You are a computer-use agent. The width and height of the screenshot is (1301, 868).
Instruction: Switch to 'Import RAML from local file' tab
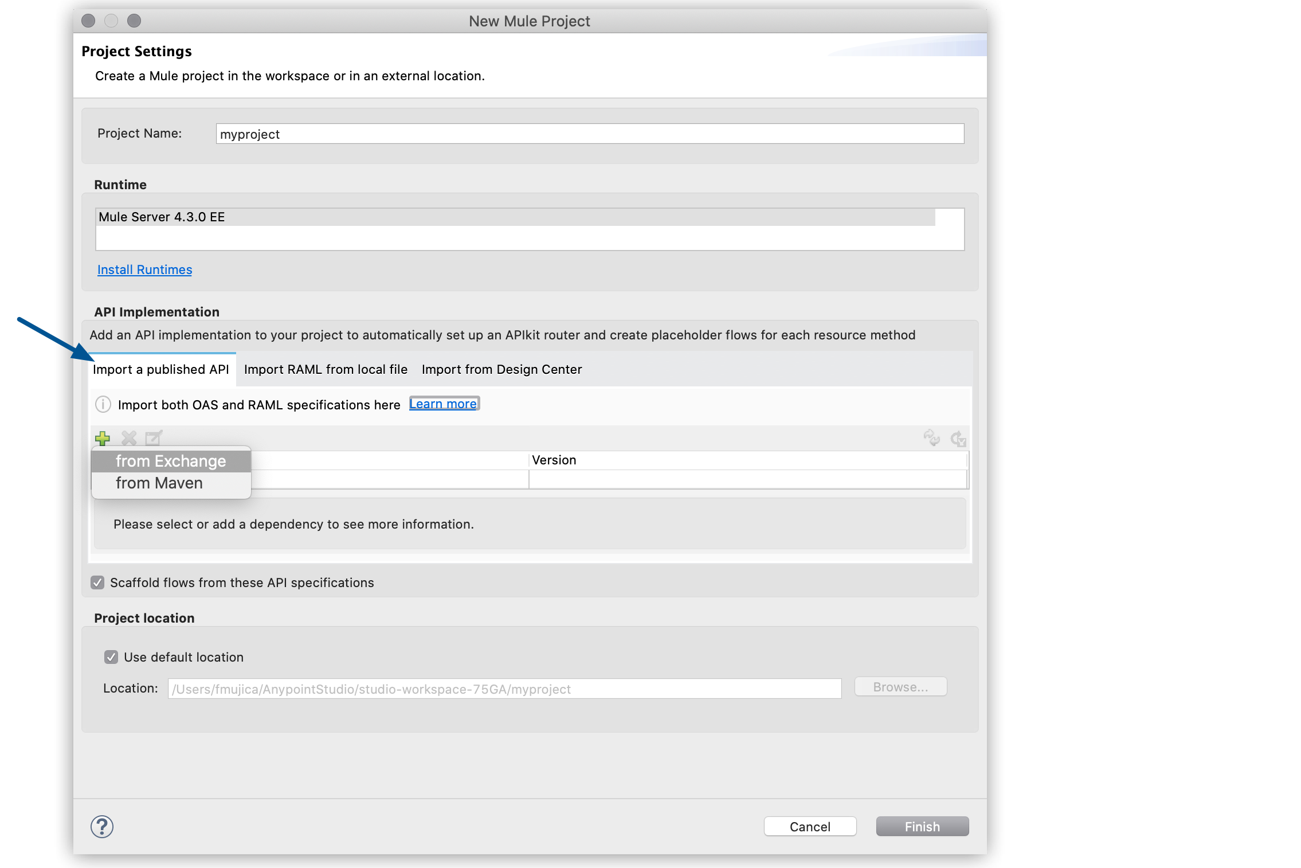326,370
